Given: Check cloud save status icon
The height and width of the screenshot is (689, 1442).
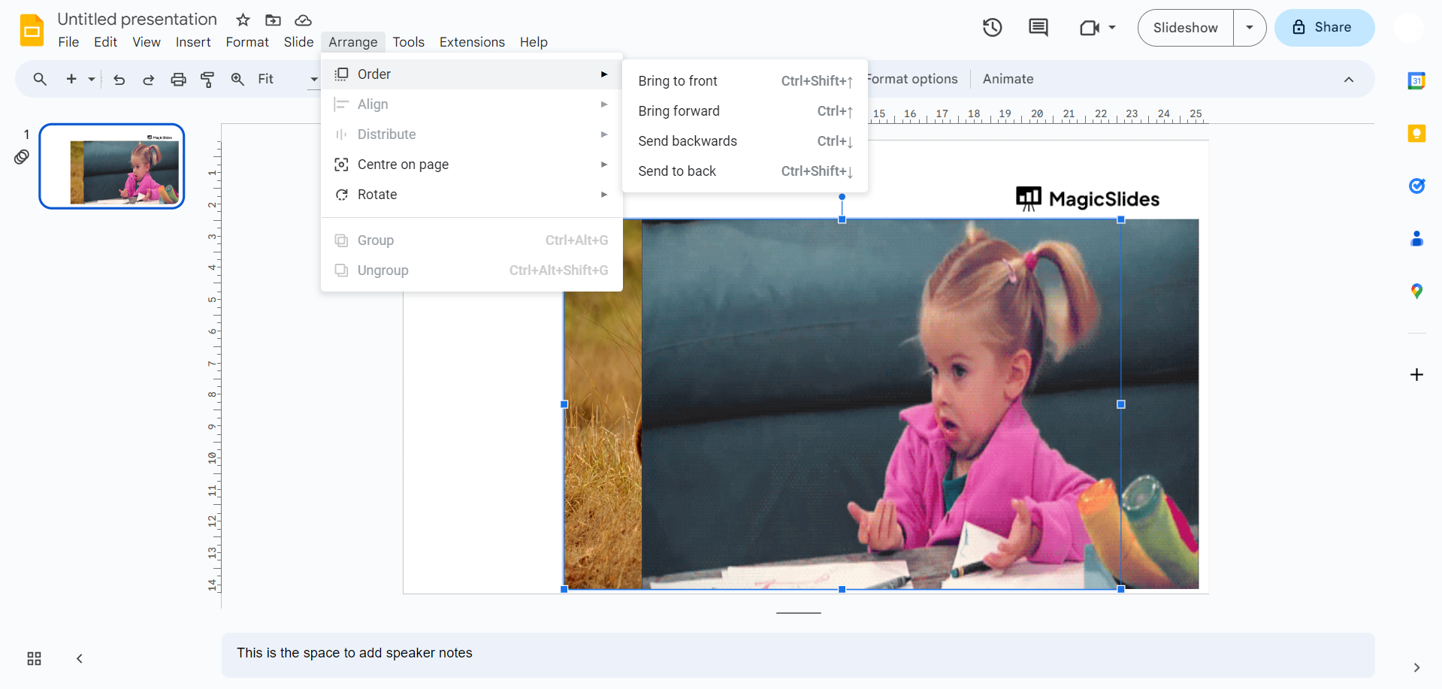Looking at the screenshot, I should (x=303, y=20).
